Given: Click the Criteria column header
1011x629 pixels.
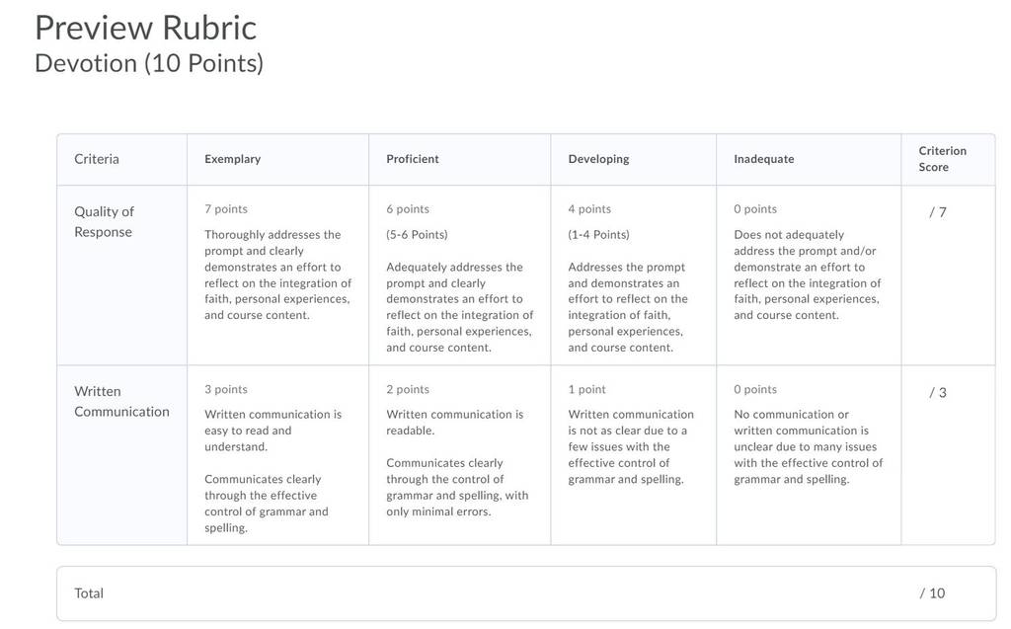Looking at the screenshot, I should pos(96,159).
